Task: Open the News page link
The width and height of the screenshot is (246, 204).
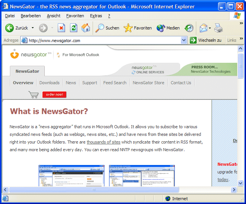Action: point(71,83)
